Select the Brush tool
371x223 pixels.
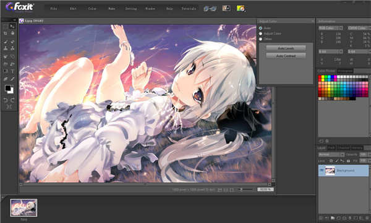pos(6,42)
